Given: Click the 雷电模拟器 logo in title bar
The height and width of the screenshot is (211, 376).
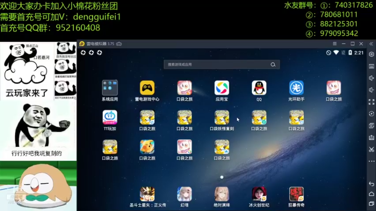Looking at the screenshot, I should (82, 44).
